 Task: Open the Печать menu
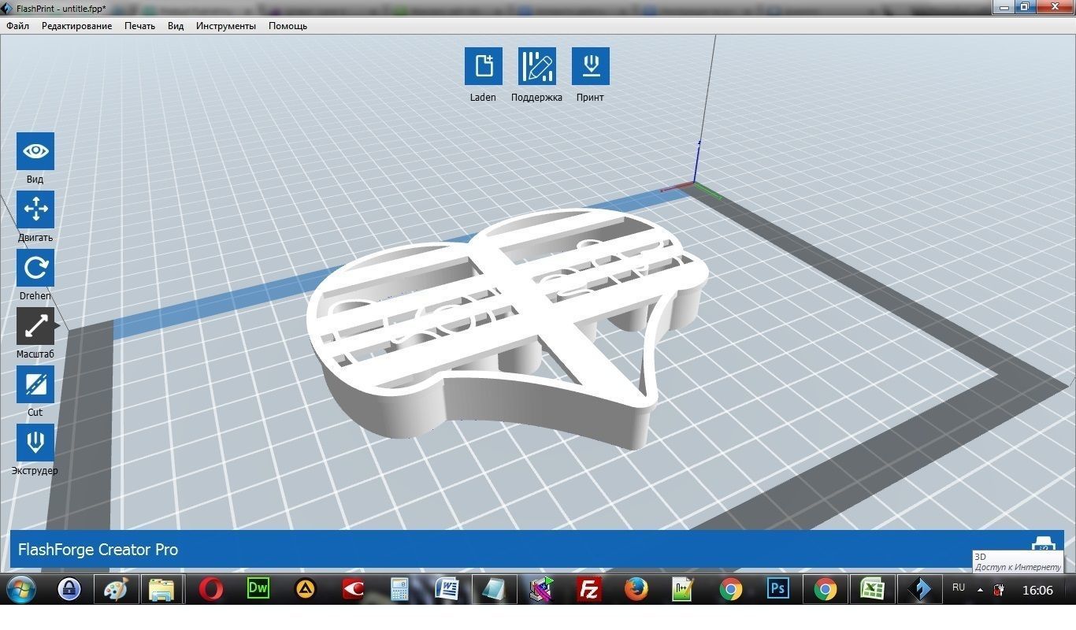(x=139, y=26)
